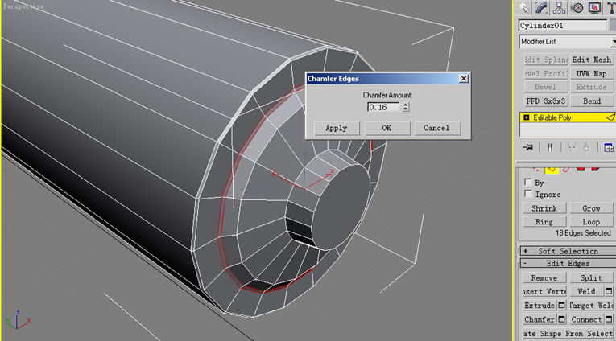Click the object color swatch beside name
The width and height of the screenshot is (616, 341).
[x=613, y=26]
